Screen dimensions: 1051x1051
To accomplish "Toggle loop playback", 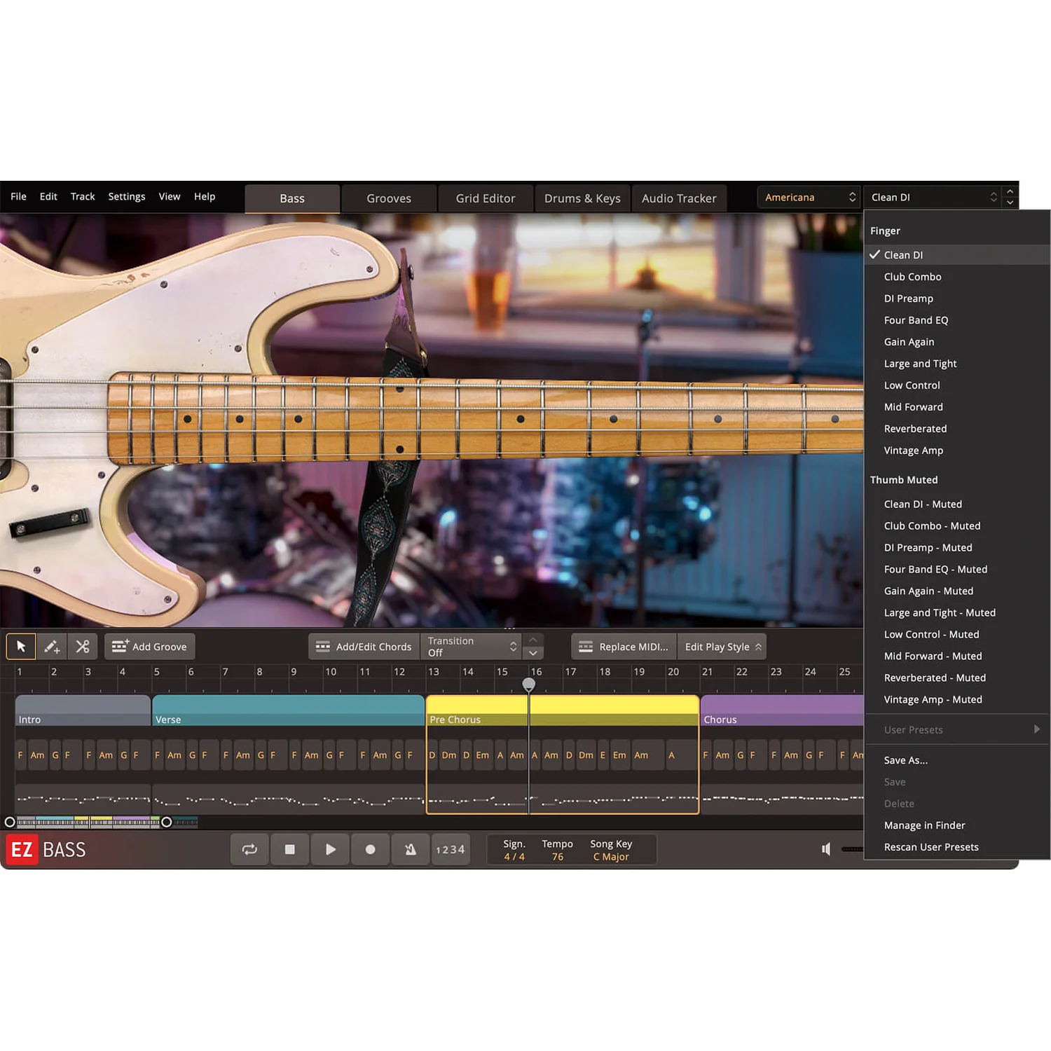I will [249, 849].
